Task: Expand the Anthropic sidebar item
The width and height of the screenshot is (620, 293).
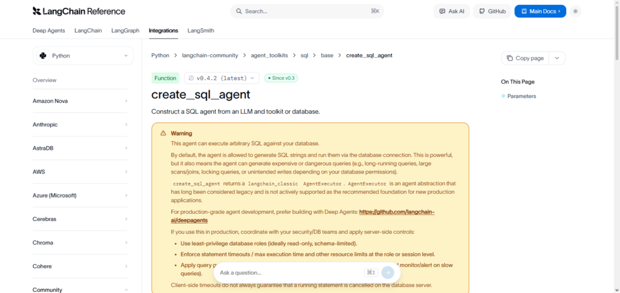Action: pos(81,124)
